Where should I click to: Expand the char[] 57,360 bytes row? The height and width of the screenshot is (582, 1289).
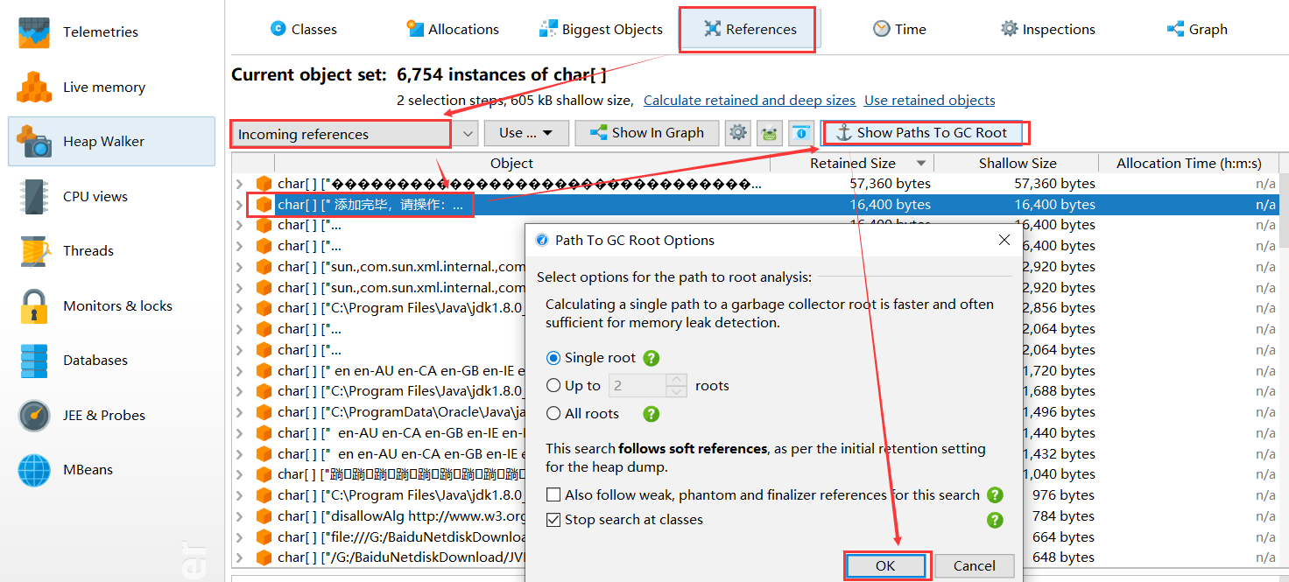tap(240, 184)
